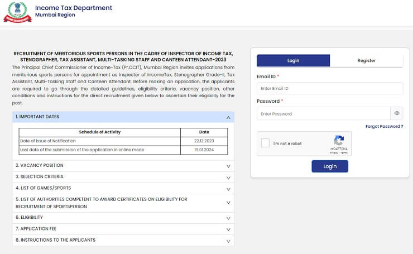
Task: Switch to the Register tab
Action: coord(366,61)
